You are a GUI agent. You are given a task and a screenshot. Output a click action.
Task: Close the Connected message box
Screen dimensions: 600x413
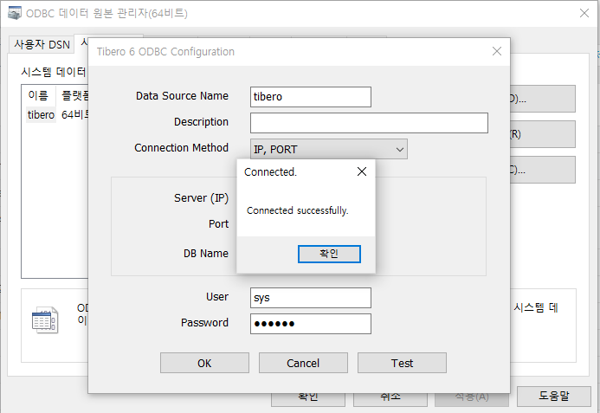[362, 171]
